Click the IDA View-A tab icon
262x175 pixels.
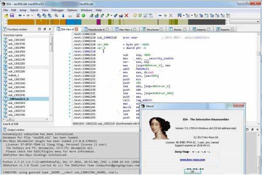(58, 29)
